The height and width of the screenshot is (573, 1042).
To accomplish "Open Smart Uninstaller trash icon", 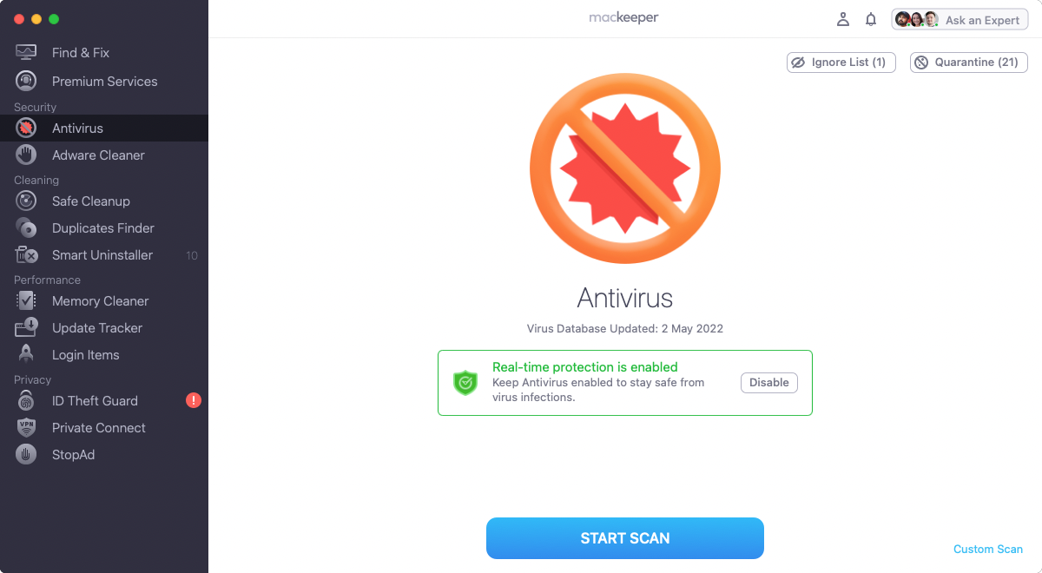I will click(x=26, y=255).
